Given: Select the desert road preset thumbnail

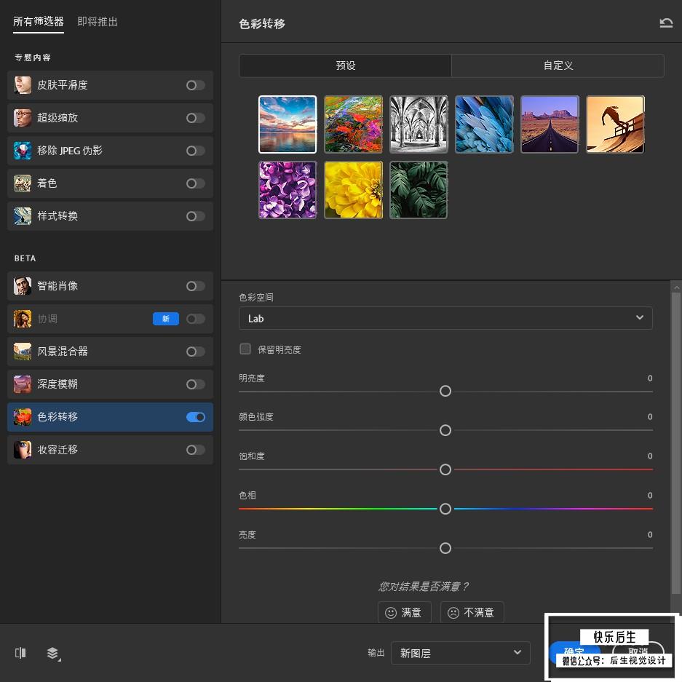Looking at the screenshot, I should pos(550,124).
